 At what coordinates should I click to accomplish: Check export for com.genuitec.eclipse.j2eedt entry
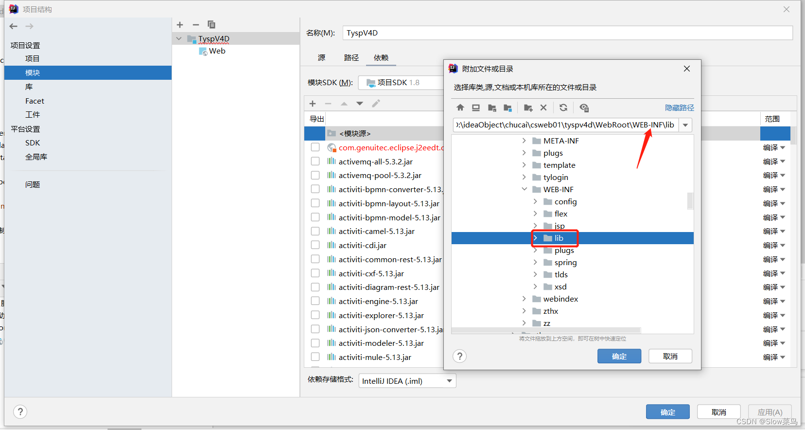(315, 147)
